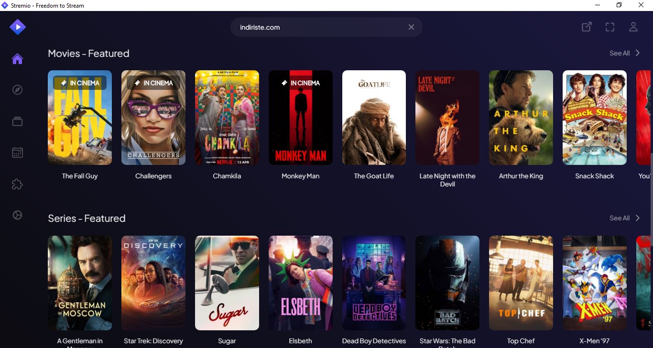The width and height of the screenshot is (653, 348).
Task: Open the Challengers movie poster
Action: point(153,118)
